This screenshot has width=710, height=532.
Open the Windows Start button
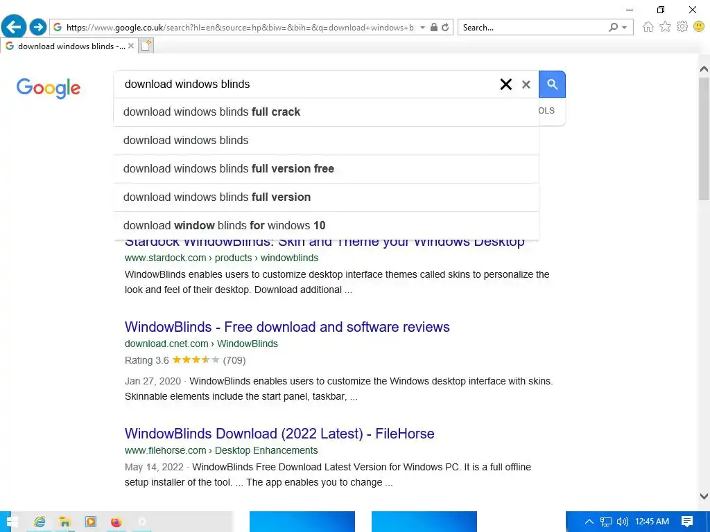(12, 522)
